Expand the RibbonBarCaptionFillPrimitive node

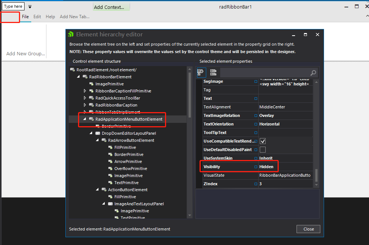pos(85,91)
